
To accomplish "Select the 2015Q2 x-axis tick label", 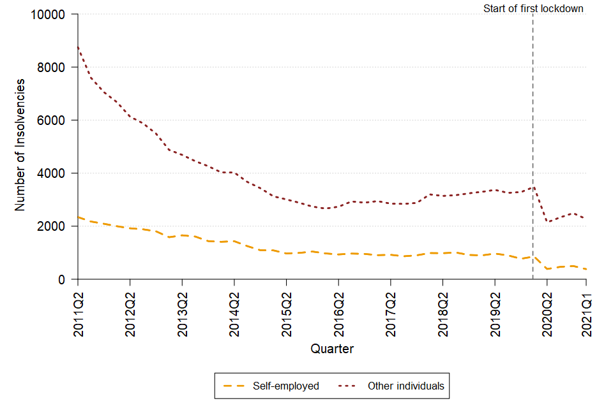I will tap(287, 311).
